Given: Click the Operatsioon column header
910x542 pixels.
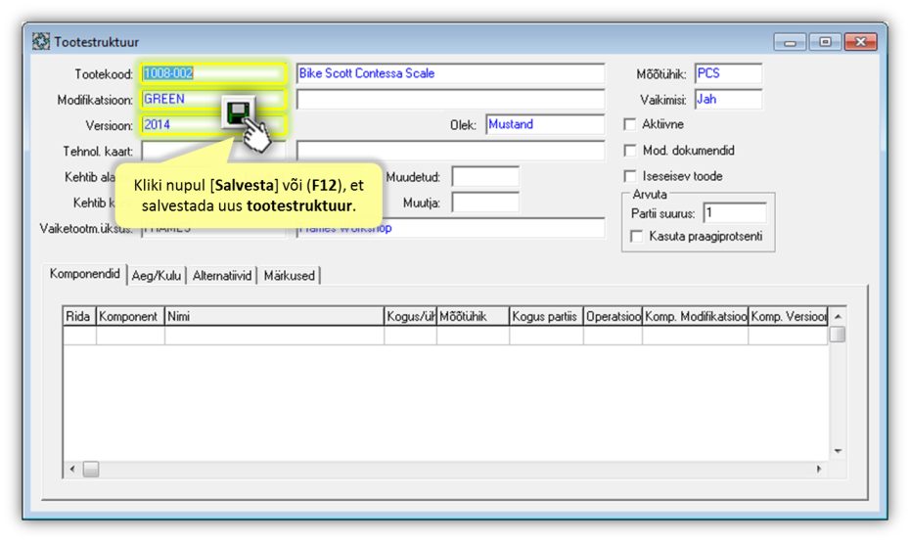Looking at the screenshot, I should [x=613, y=316].
